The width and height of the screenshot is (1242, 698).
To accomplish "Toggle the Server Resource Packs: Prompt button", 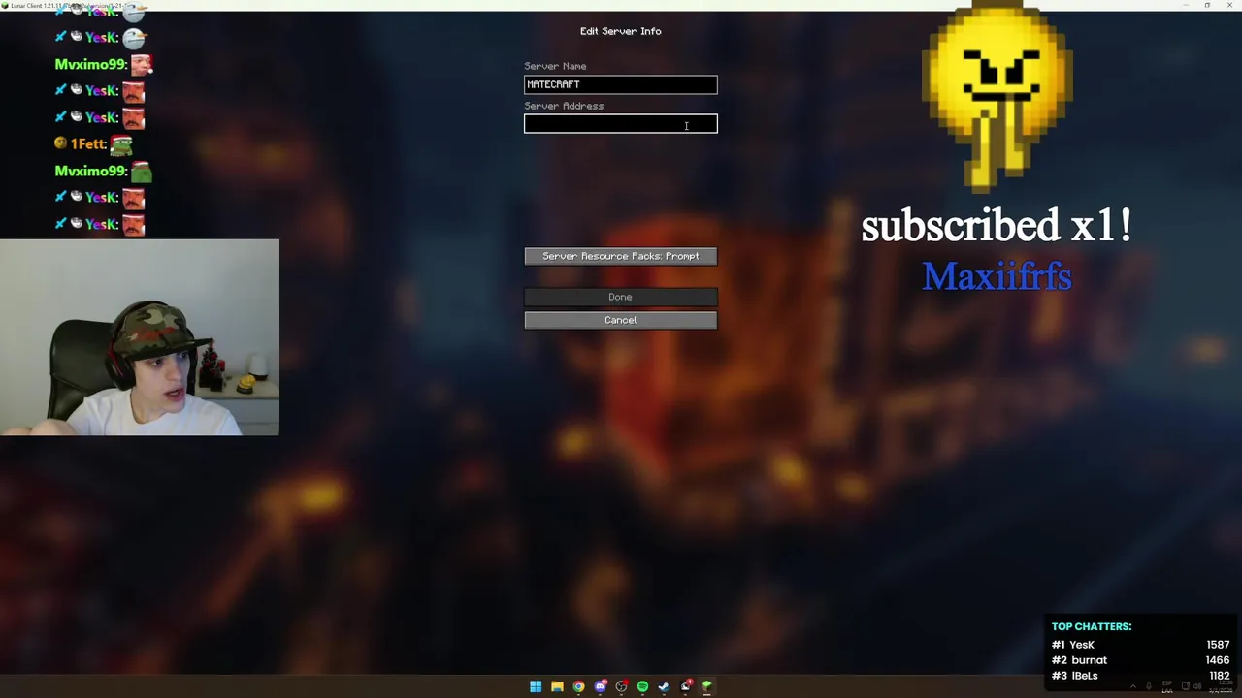I will (x=621, y=256).
